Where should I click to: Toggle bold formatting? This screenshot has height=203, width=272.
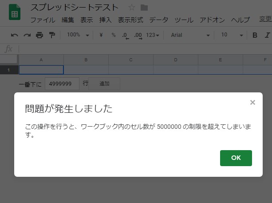click(255, 35)
